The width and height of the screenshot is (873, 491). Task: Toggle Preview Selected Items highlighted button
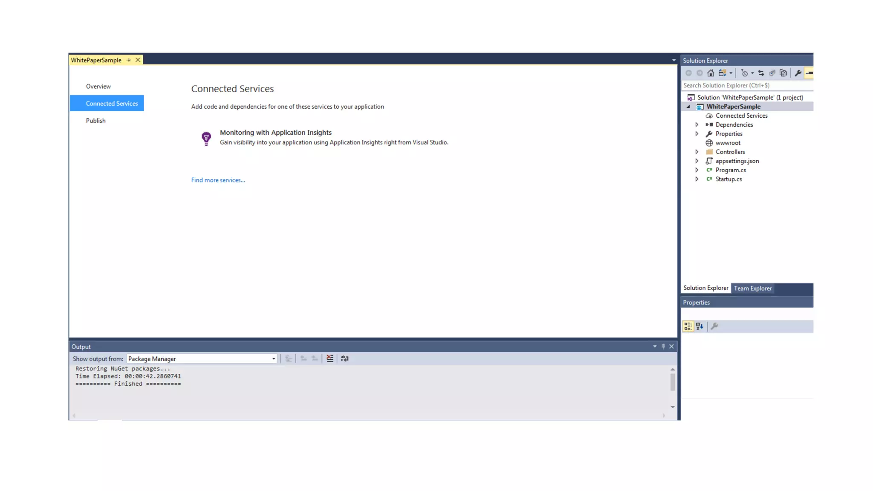[x=809, y=73]
